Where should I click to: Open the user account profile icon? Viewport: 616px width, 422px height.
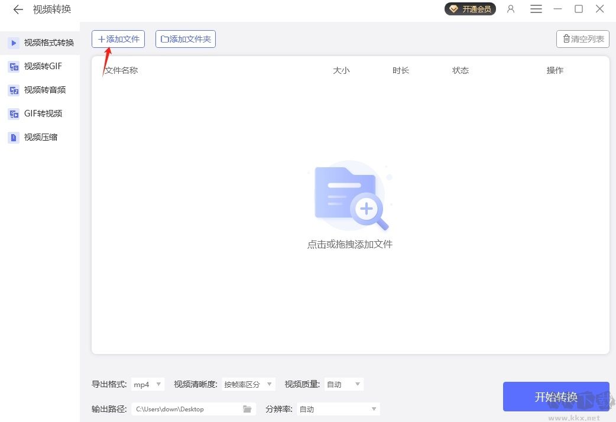click(x=510, y=9)
